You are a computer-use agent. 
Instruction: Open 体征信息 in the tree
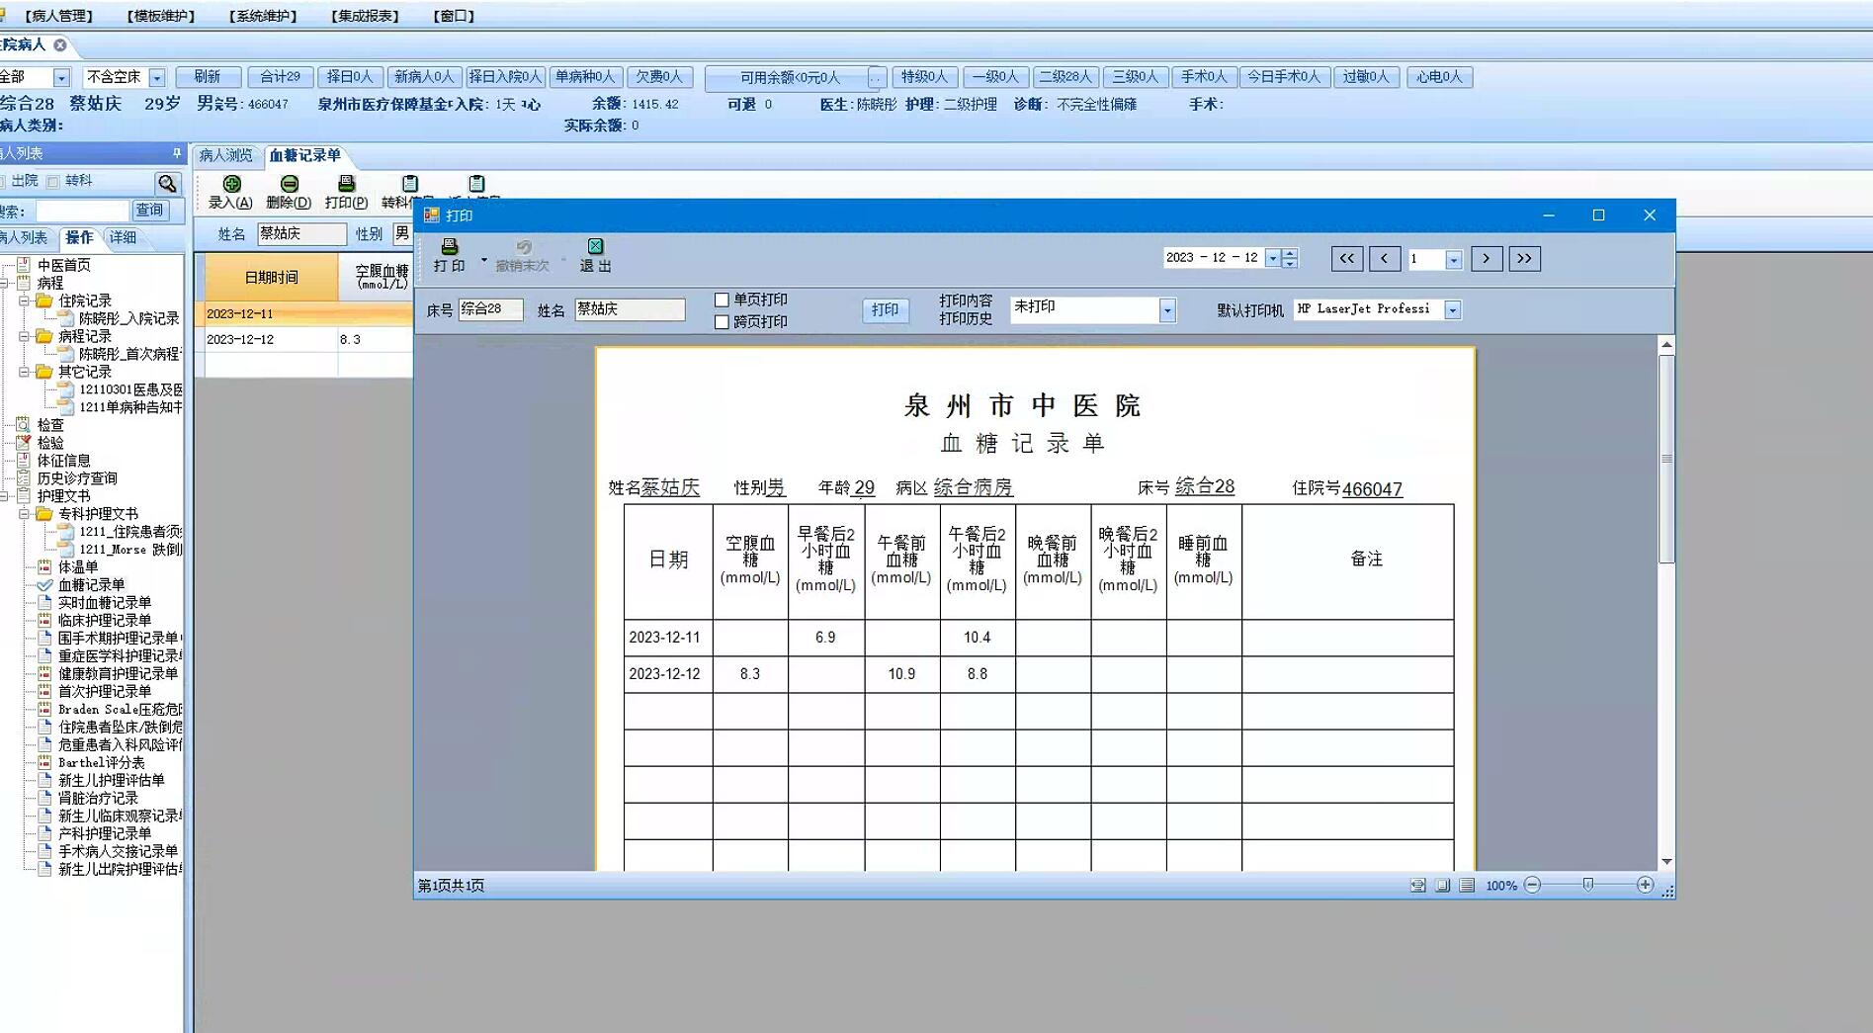[x=63, y=461]
